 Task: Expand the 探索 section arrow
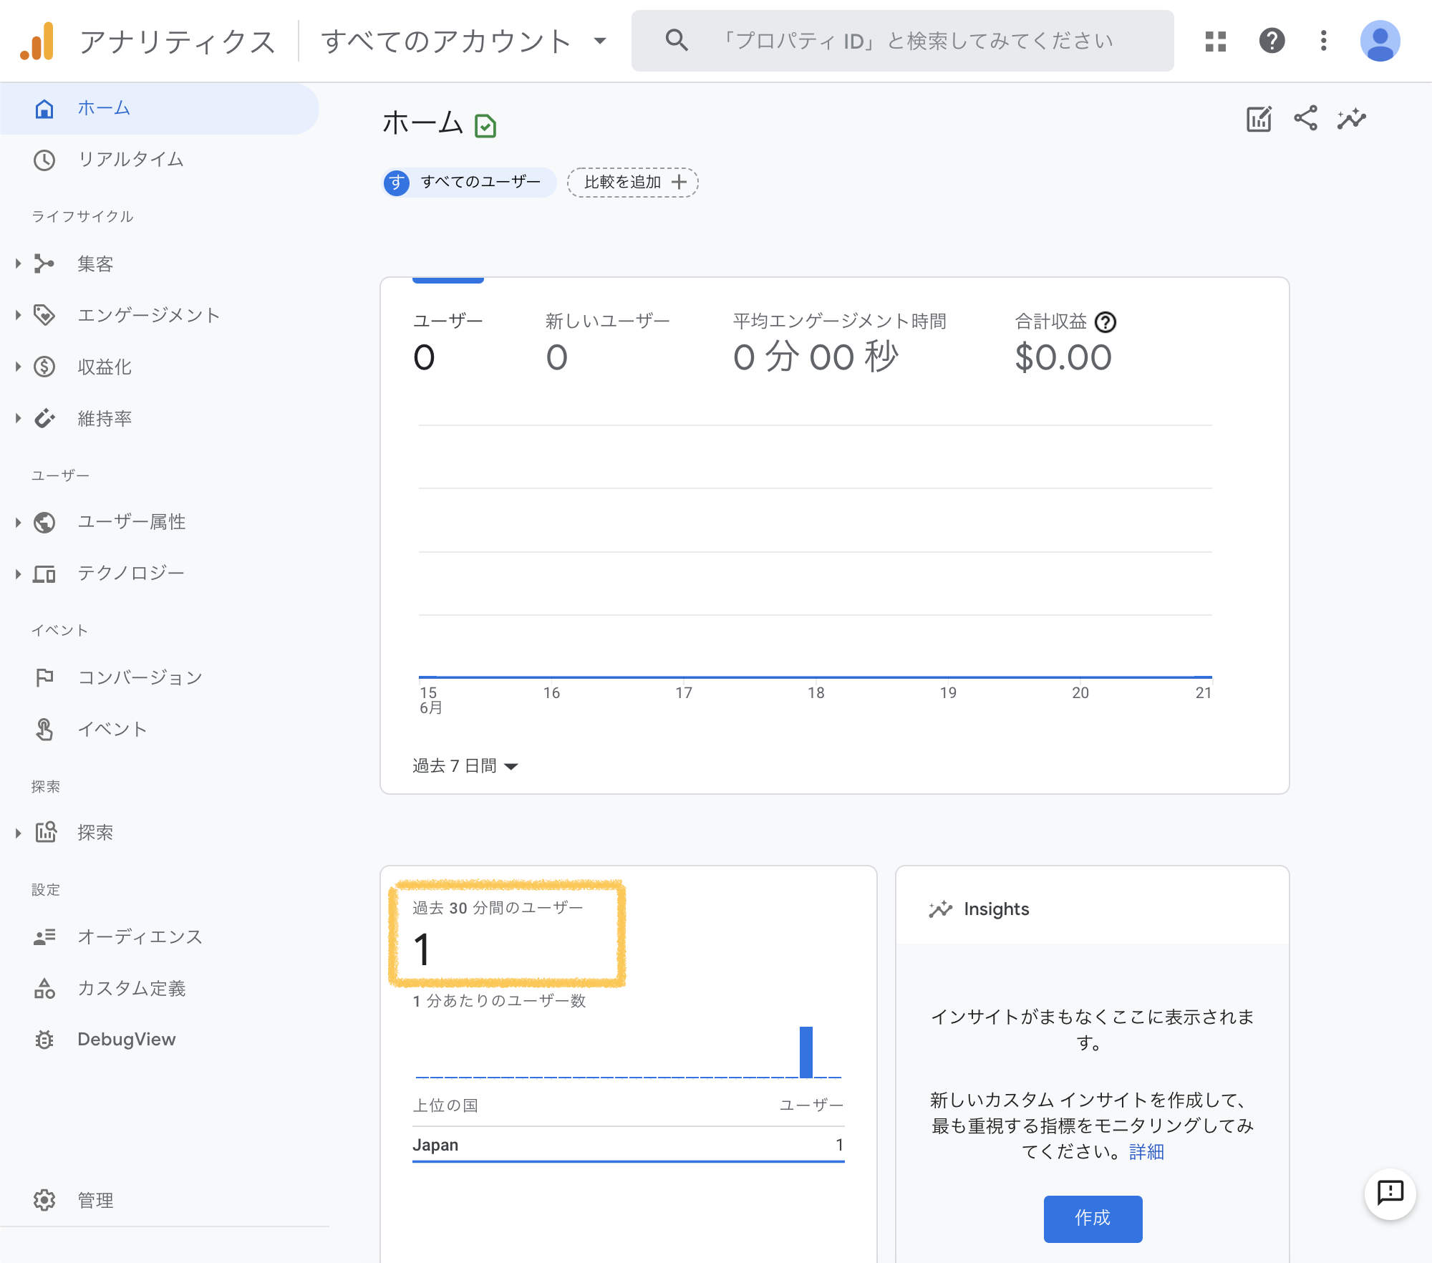tap(18, 832)
